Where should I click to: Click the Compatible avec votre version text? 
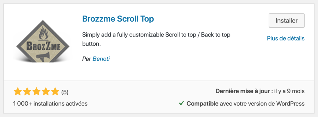[x=246, y=104]
